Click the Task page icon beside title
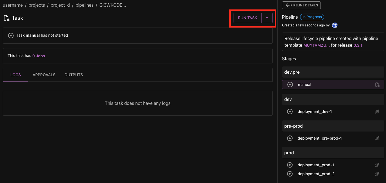Image resolution: width=386 pixels, height=183 pixels. [6, 18]
